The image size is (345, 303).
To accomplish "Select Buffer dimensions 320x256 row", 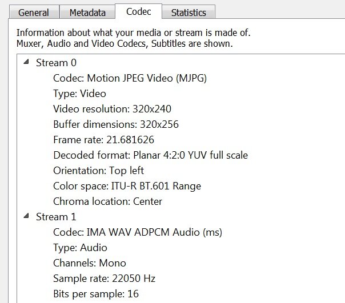I will click(x=116, y=124).
